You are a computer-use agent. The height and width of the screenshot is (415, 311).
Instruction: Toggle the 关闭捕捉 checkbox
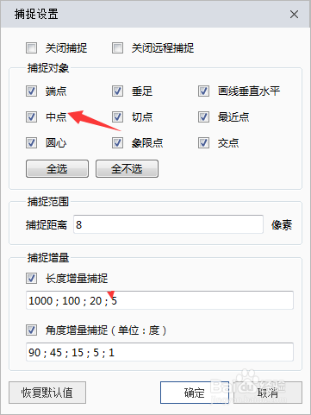coord(31,48)
